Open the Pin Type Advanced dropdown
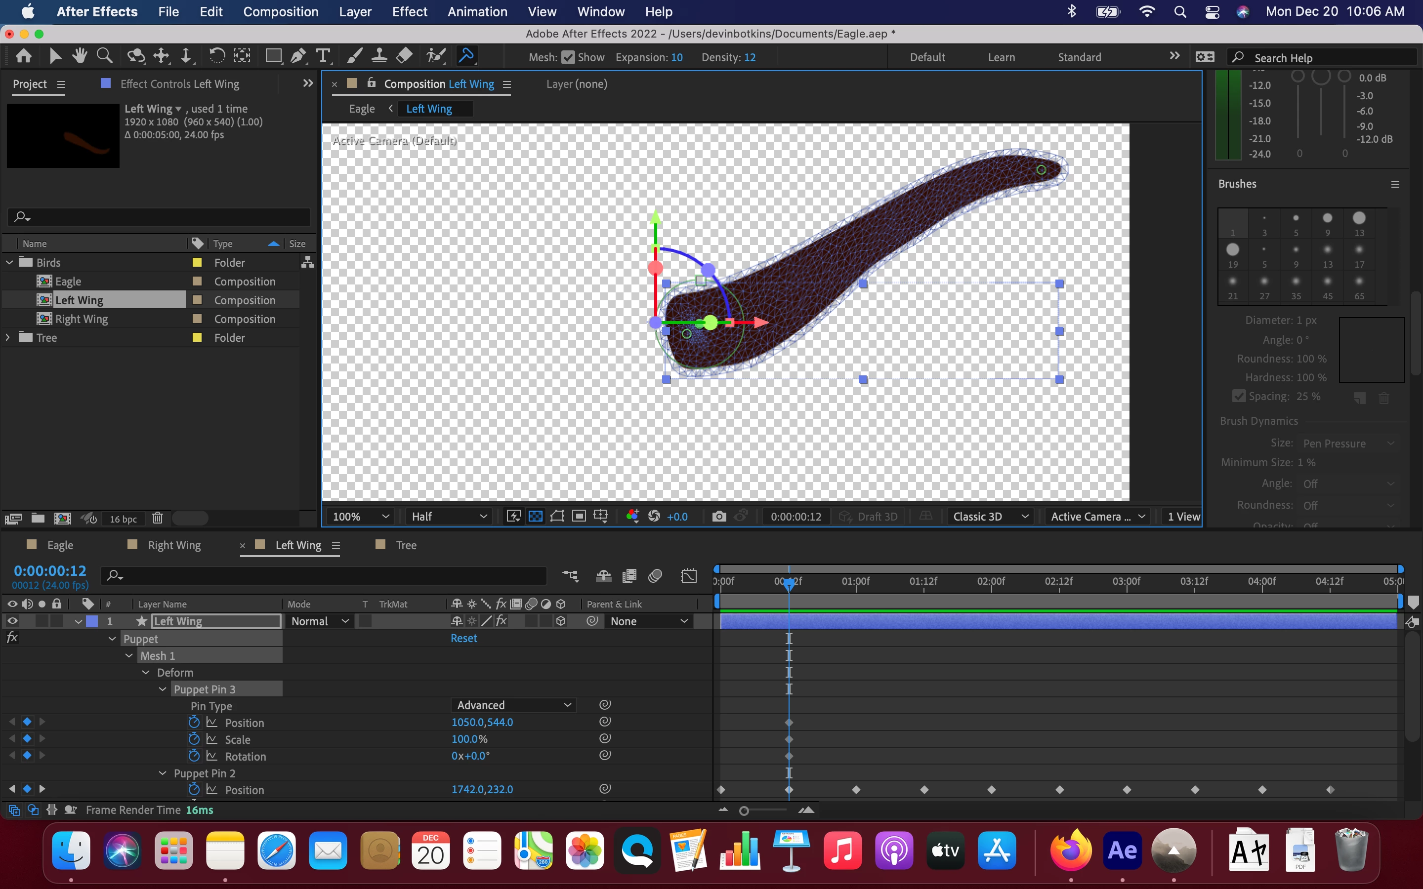Viewport: 1423px width, 889px height. tap(514, 705)
